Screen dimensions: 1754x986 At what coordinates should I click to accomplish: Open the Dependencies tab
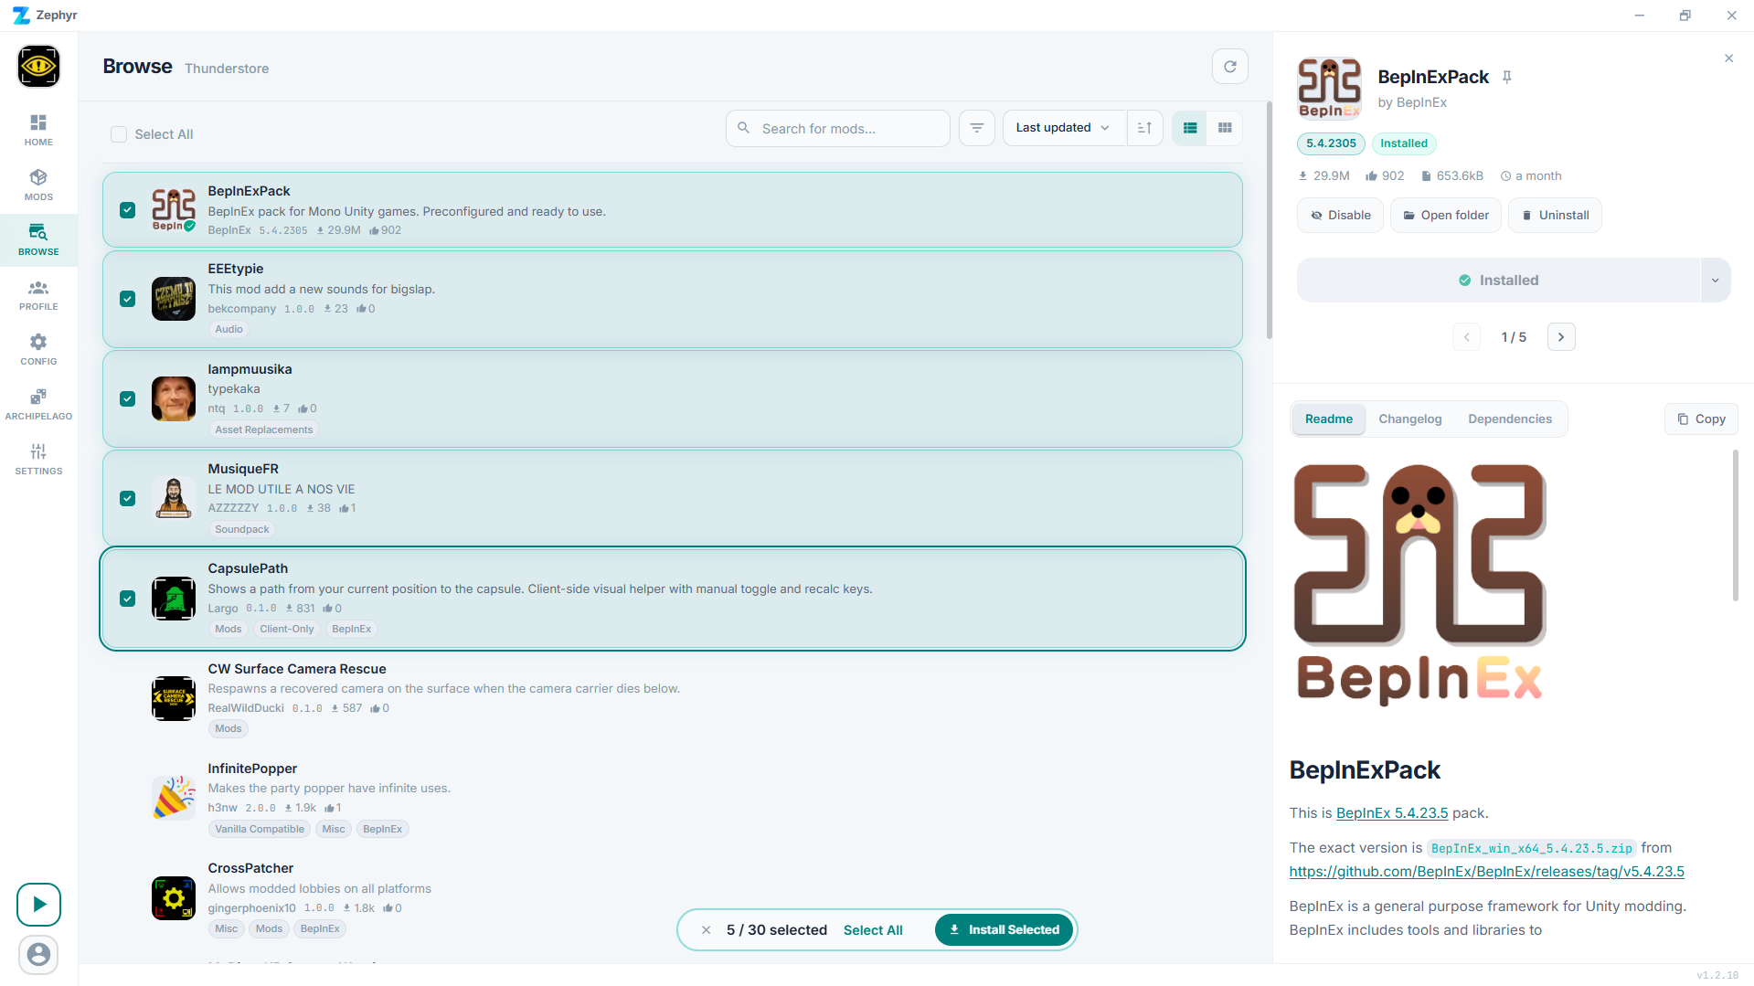(x=1509, y=419)
